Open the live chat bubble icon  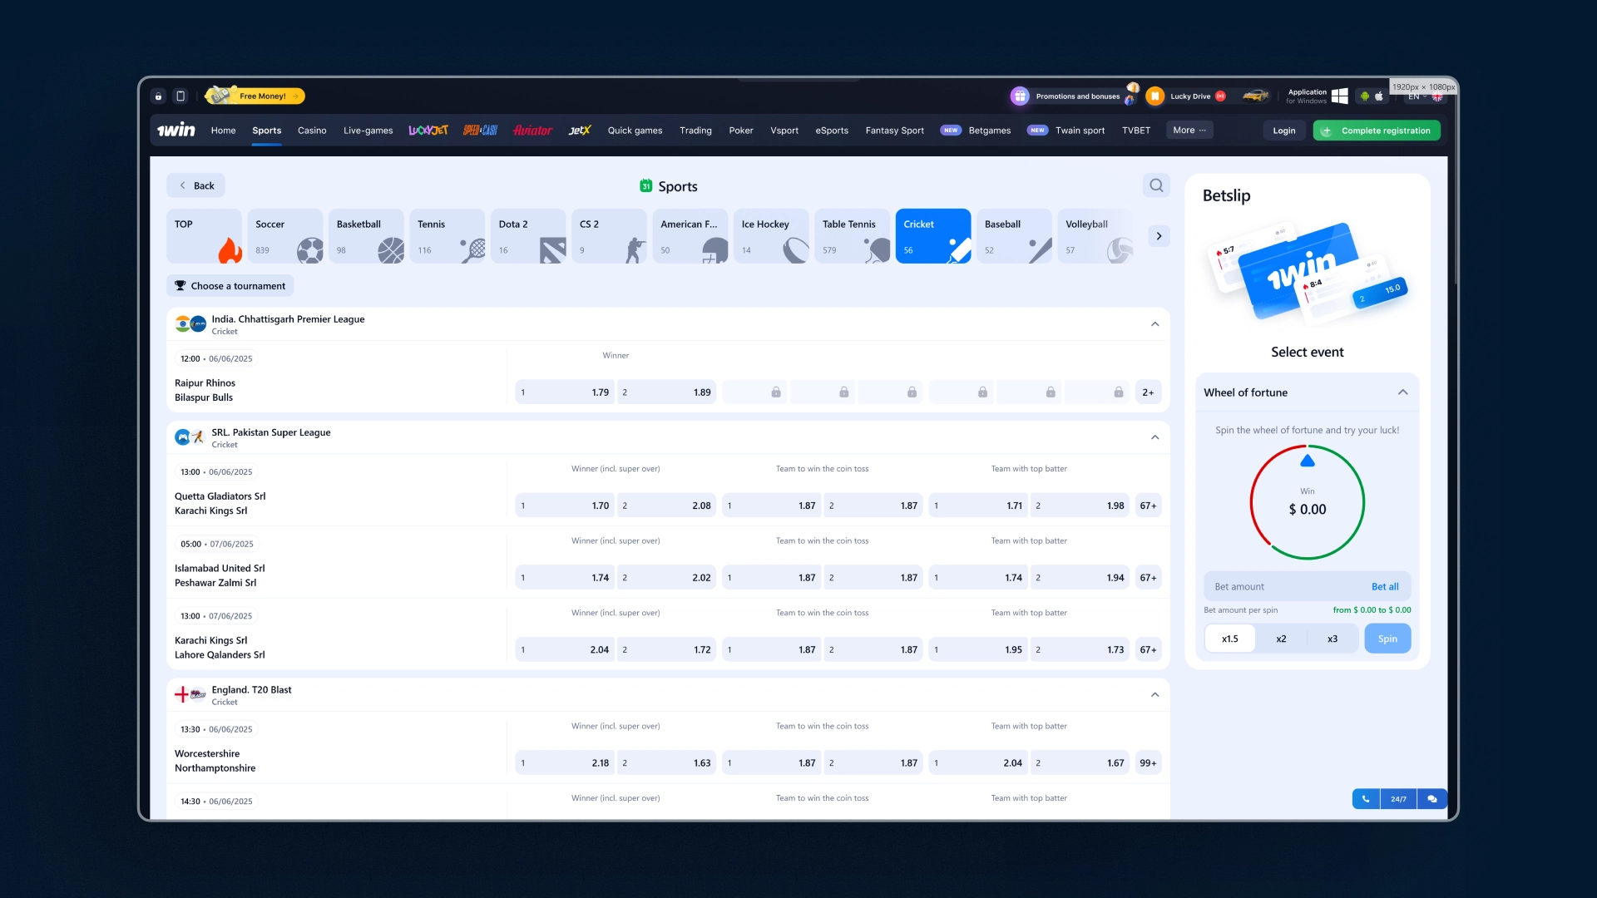click(1432, 798)
